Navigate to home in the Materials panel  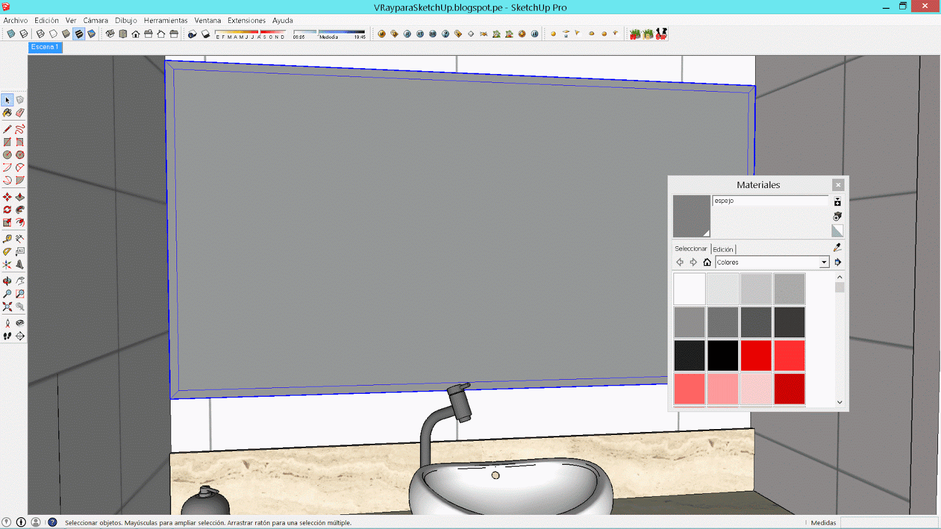click(x=707, y=262)
